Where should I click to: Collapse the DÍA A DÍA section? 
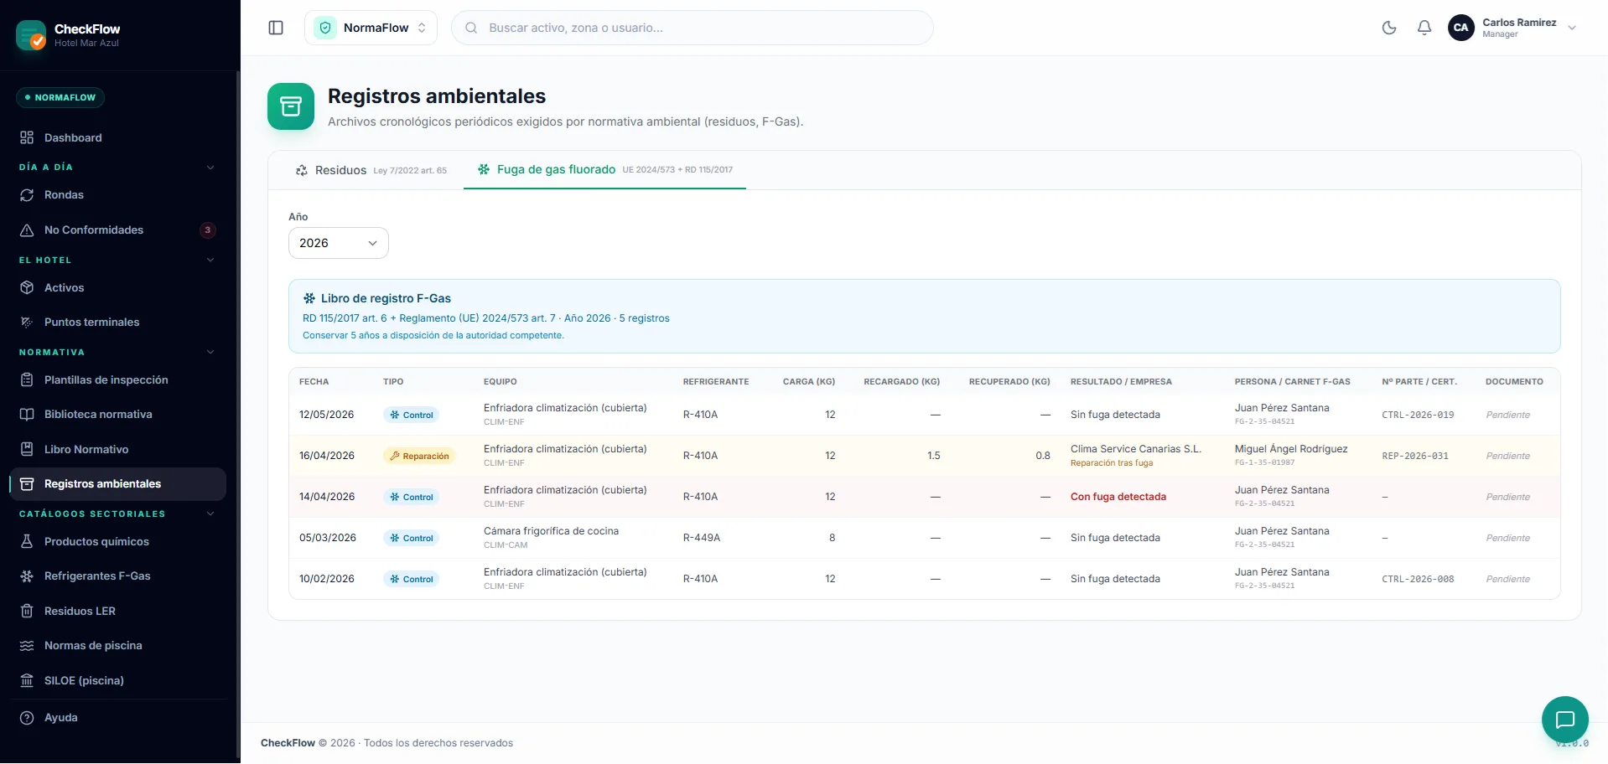pos(210,168)
